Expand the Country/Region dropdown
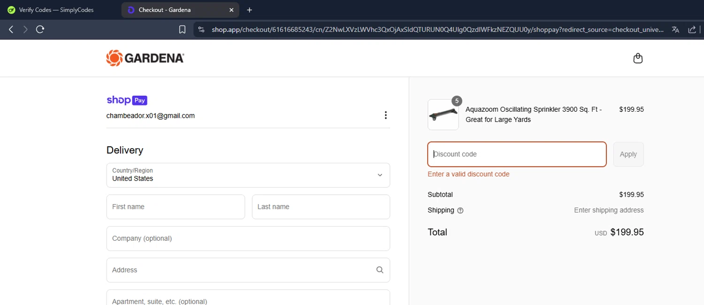The width and height of the screenshot is (704, 305). pos(248,175)
